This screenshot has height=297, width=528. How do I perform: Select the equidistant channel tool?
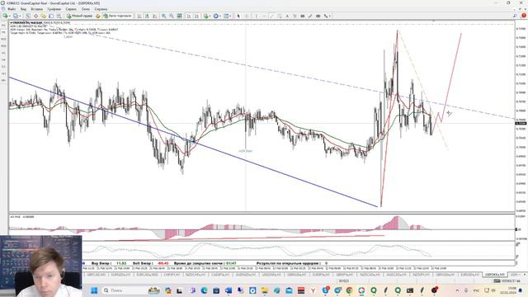(x=280, y=16)
